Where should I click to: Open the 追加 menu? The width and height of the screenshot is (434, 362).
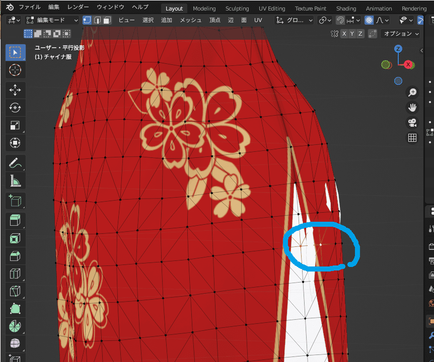[167, 20]
